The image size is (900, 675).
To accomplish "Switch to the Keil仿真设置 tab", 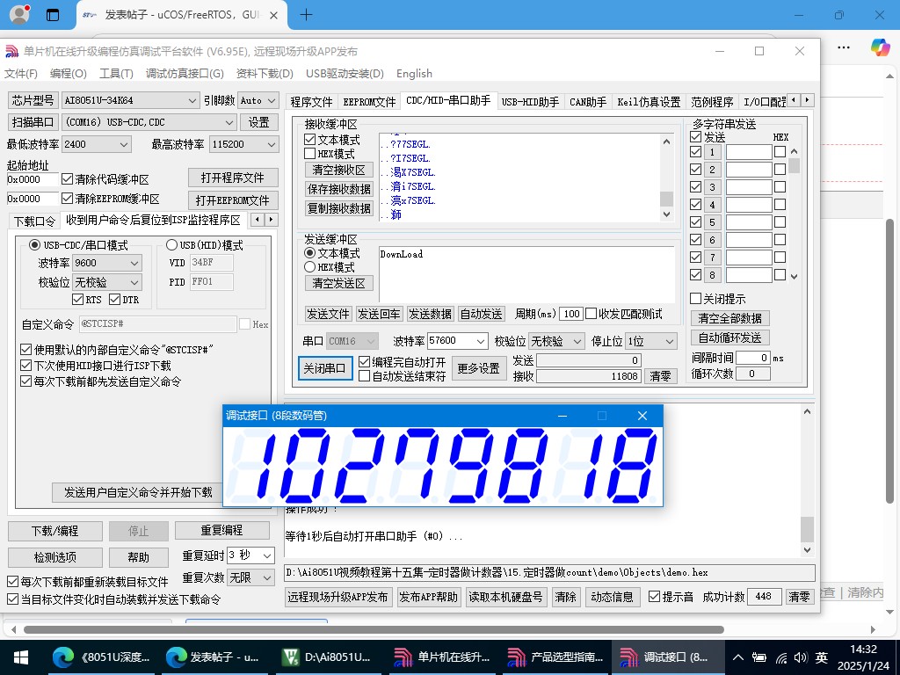I will coord(649,102).
